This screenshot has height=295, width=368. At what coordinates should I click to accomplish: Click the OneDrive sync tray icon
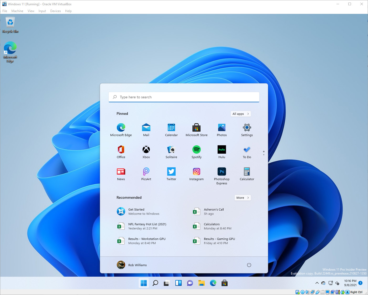[x=323, y=283]
